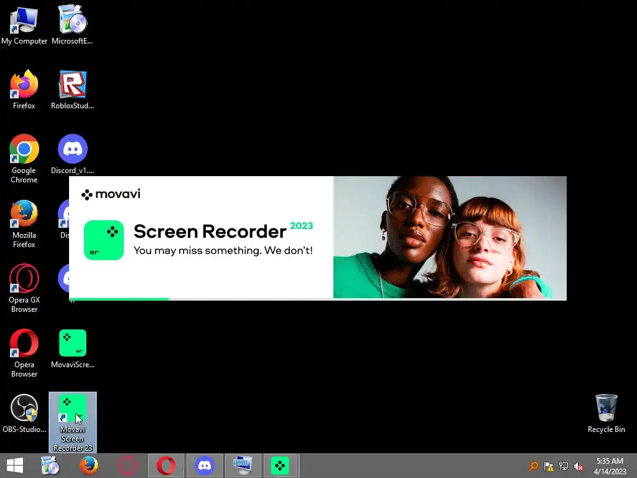
Task: Click the green "2023" text on splash
Action: (x=302, y=225)
